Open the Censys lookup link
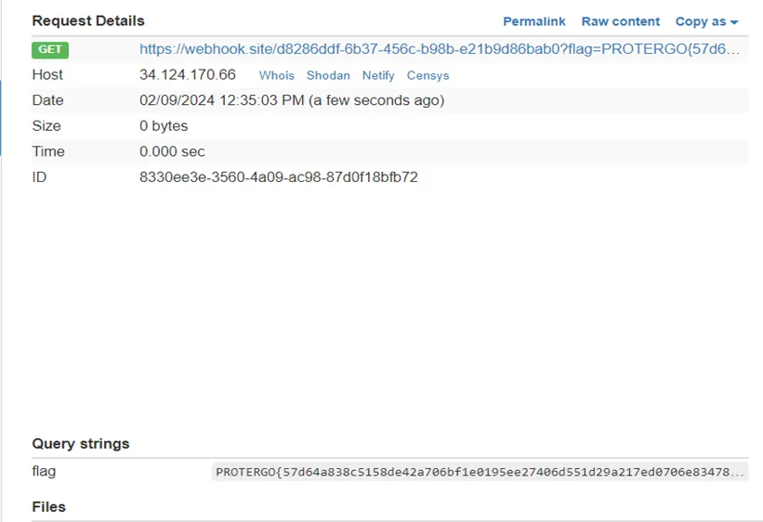 coord(428,75)
